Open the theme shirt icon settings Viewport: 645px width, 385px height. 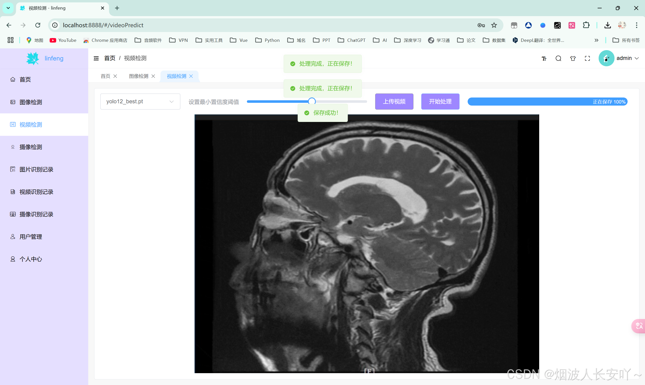(573, 58)
